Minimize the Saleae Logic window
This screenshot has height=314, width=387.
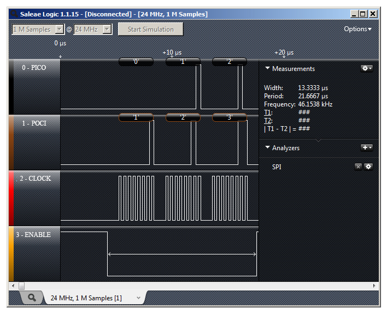click(x=354, y=14)
